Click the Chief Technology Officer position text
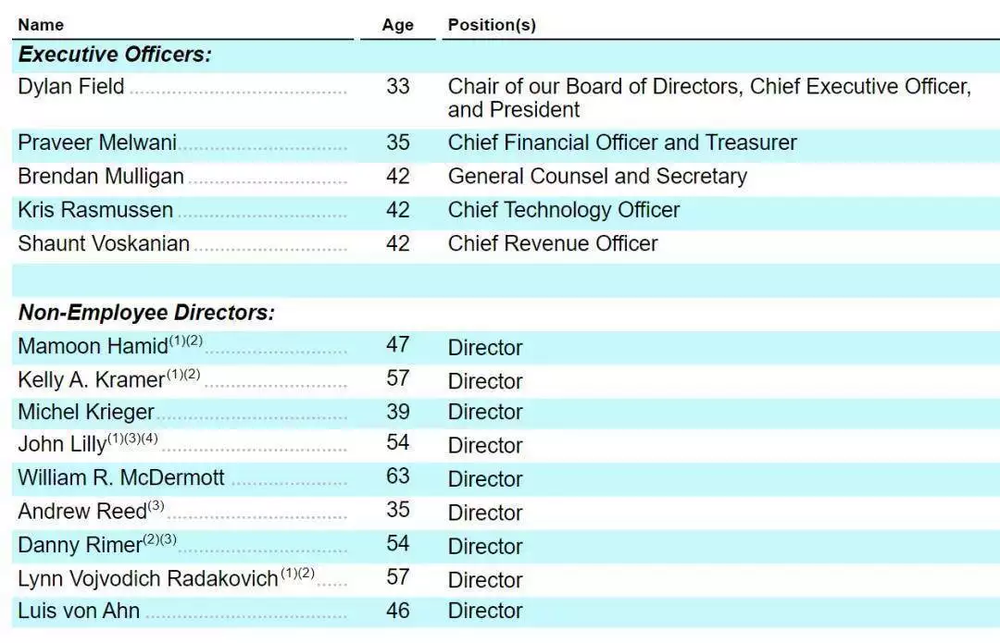 pos(563,210)
